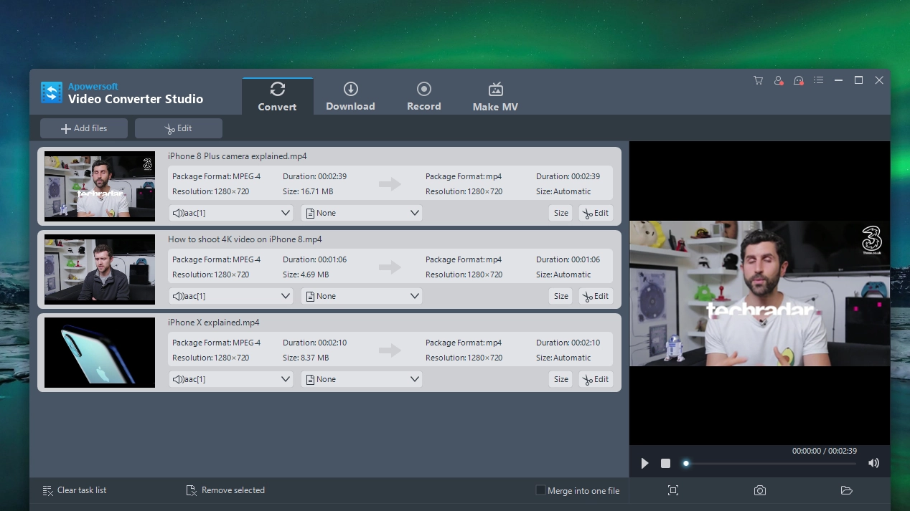Click the preview seek bar handle
The width and height of the screenshot is (910, 511).
pos(686,464)
